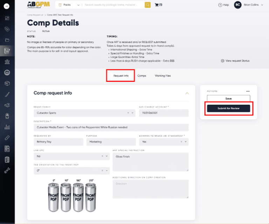This screenshot has height=224, width=269.
Task: Open the Tab Orientation dropdown
Action: (x=107, y=170)
